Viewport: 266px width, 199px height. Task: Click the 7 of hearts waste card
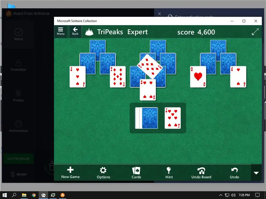tap(172, 118)
